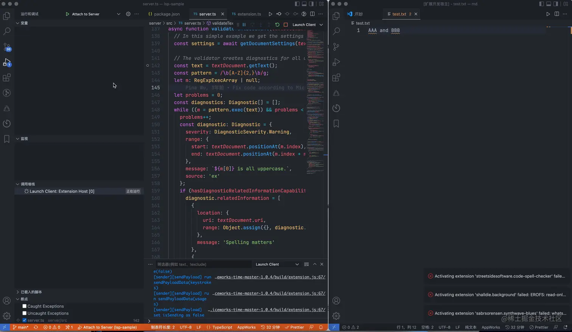
Task: Select Launch Client: Extension Host [0] in call stack
Action: tap(79, 191)
